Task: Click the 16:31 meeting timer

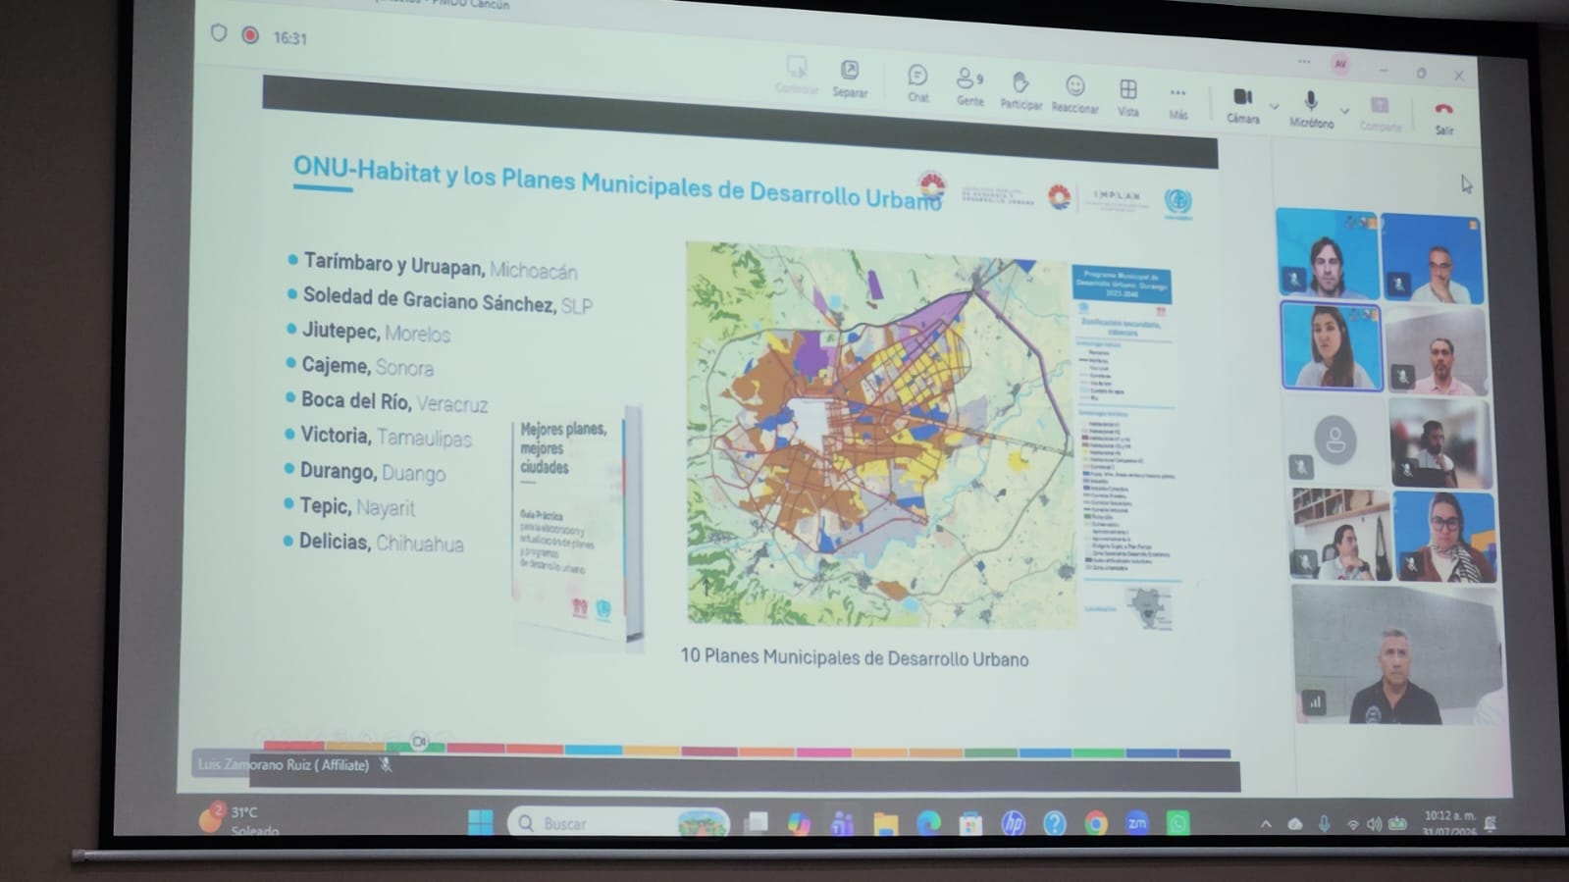Action: click(290, 38)
